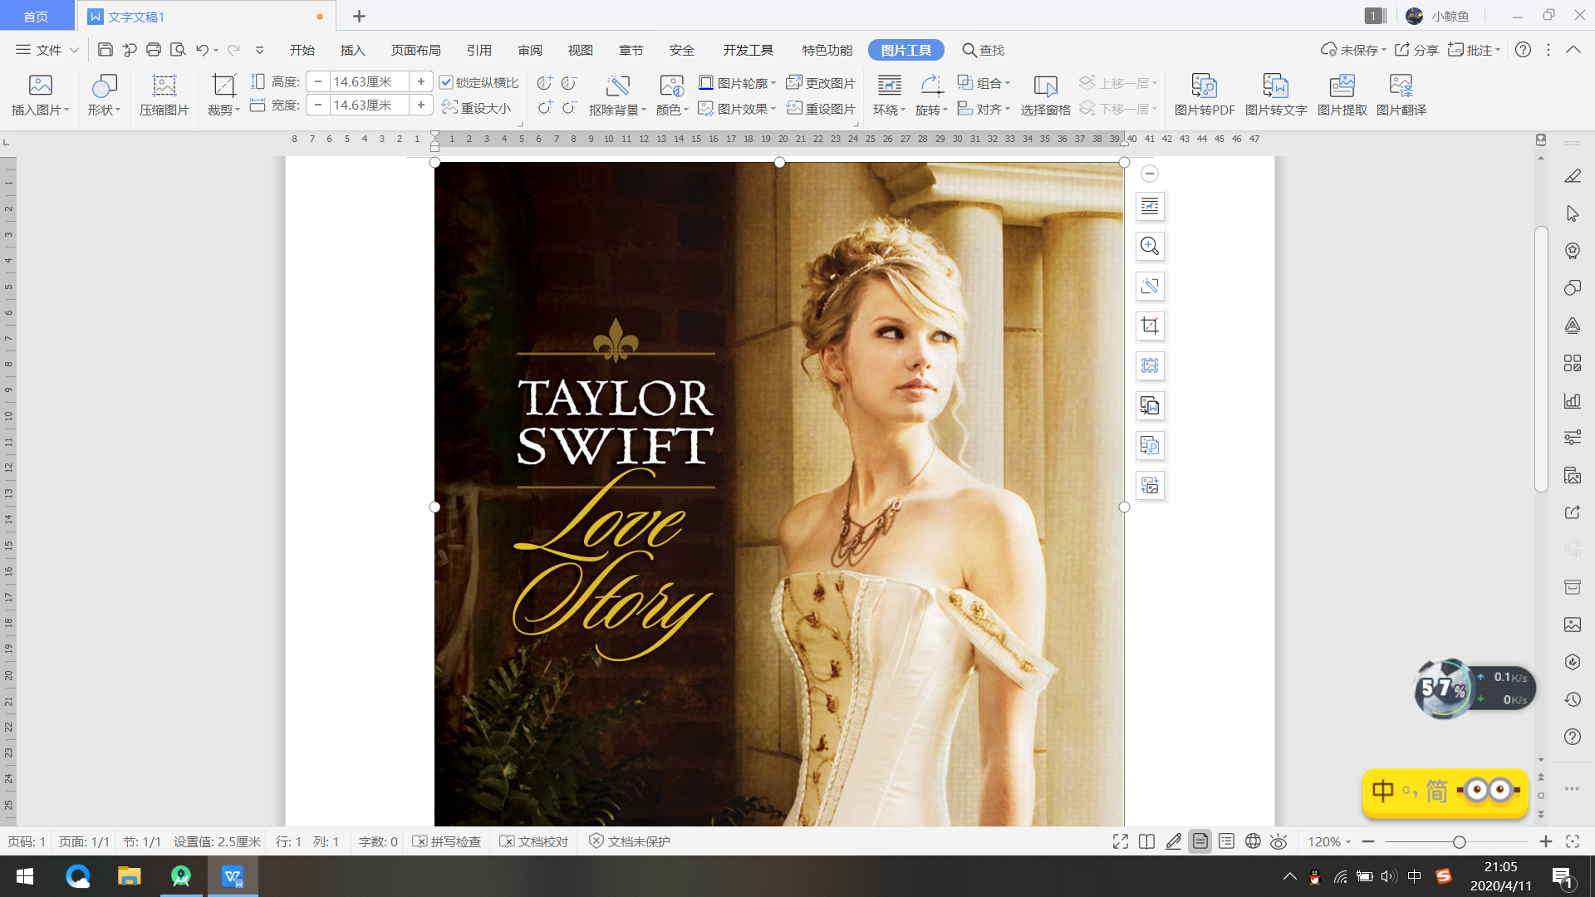Click the 重设大小 button
1595x897 pixels.
point(477,108)
